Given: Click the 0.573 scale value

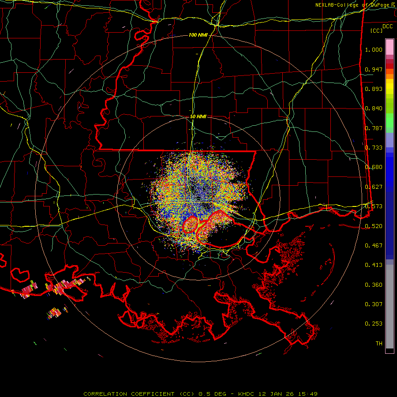Looking at the screenshot, I should [374, 206].
